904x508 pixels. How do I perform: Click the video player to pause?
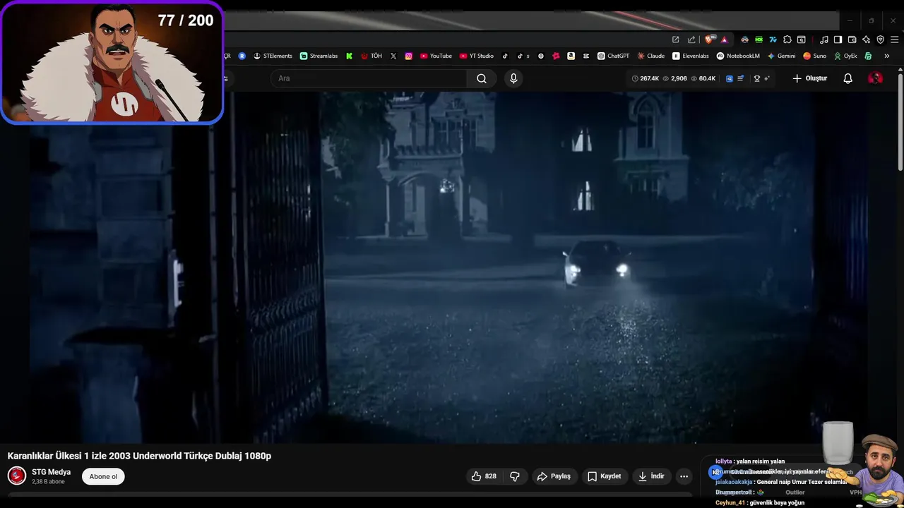coord(448,268)
